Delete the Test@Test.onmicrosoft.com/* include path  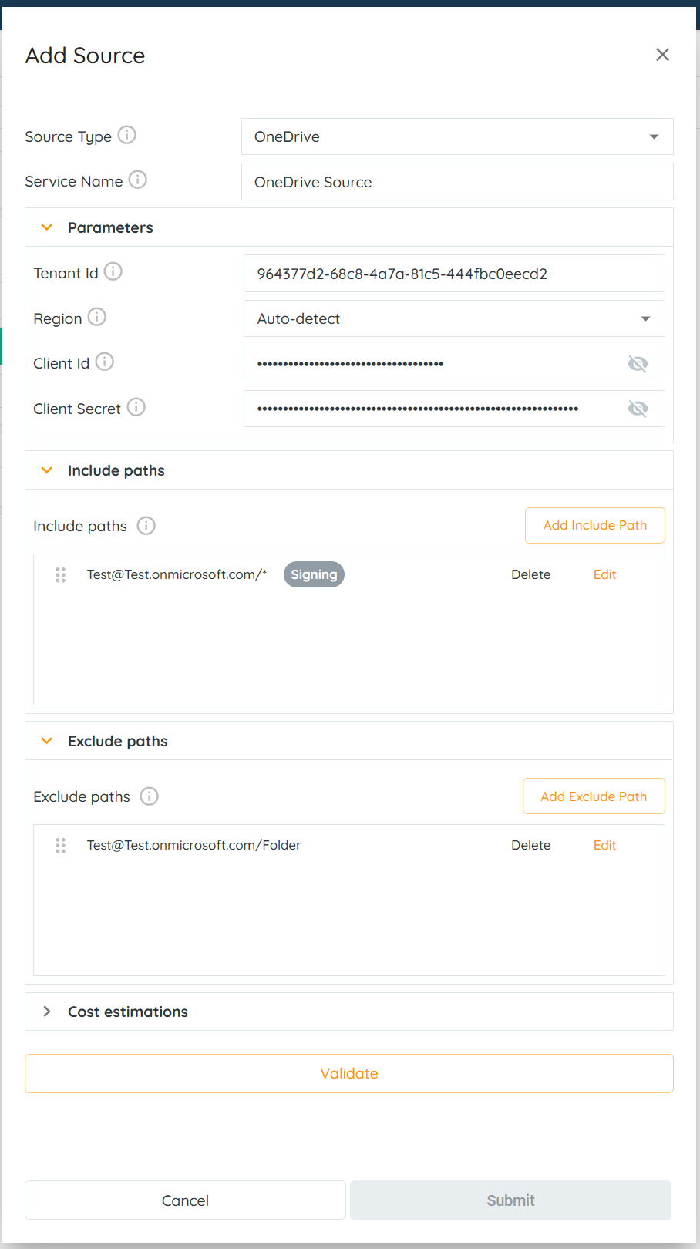530,574
